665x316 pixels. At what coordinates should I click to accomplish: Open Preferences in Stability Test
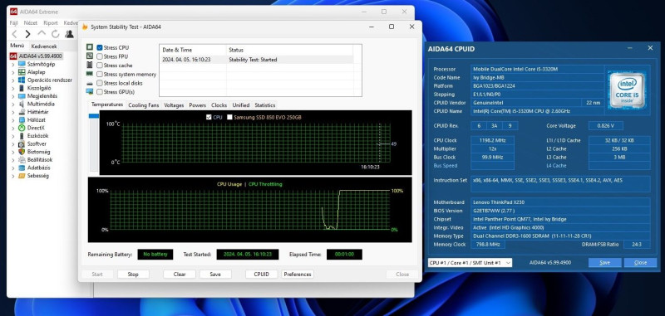[x=298, y=275]
